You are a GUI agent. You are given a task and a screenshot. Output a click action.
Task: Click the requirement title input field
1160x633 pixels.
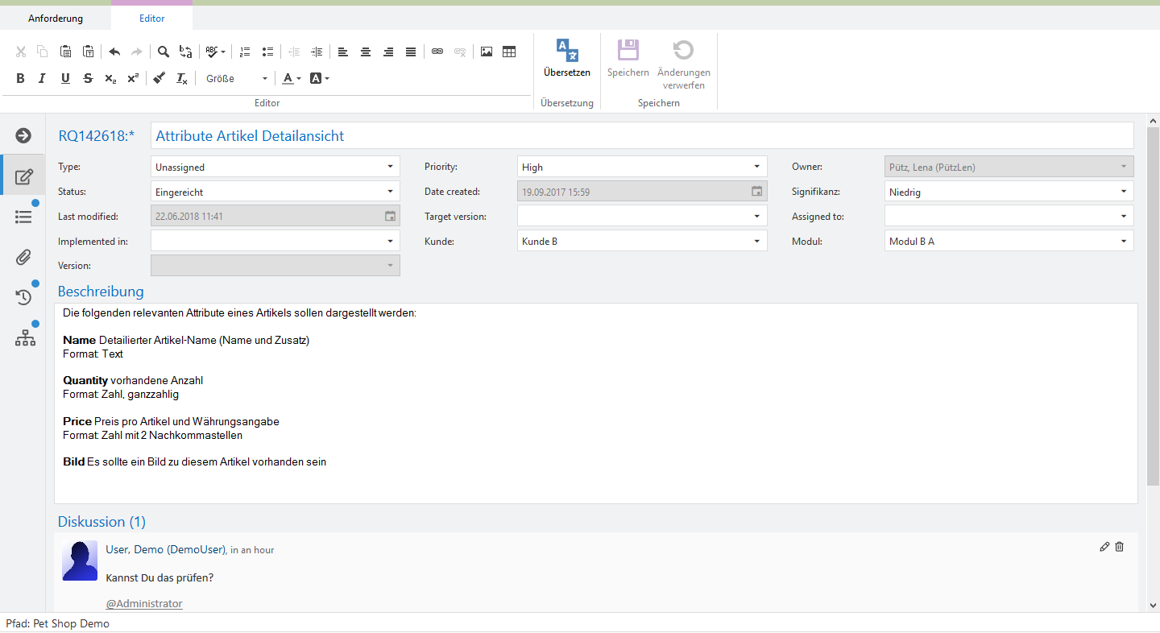point(641,135)
